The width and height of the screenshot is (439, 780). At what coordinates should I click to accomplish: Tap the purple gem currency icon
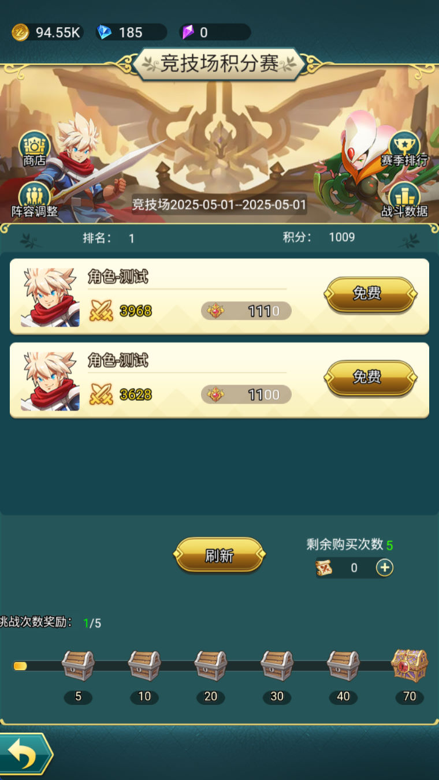point(188,32)
